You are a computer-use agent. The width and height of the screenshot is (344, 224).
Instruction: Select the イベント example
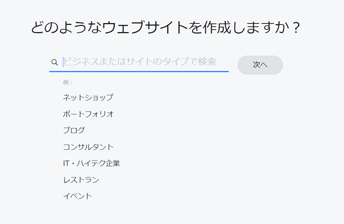click(x=77, y=196)
